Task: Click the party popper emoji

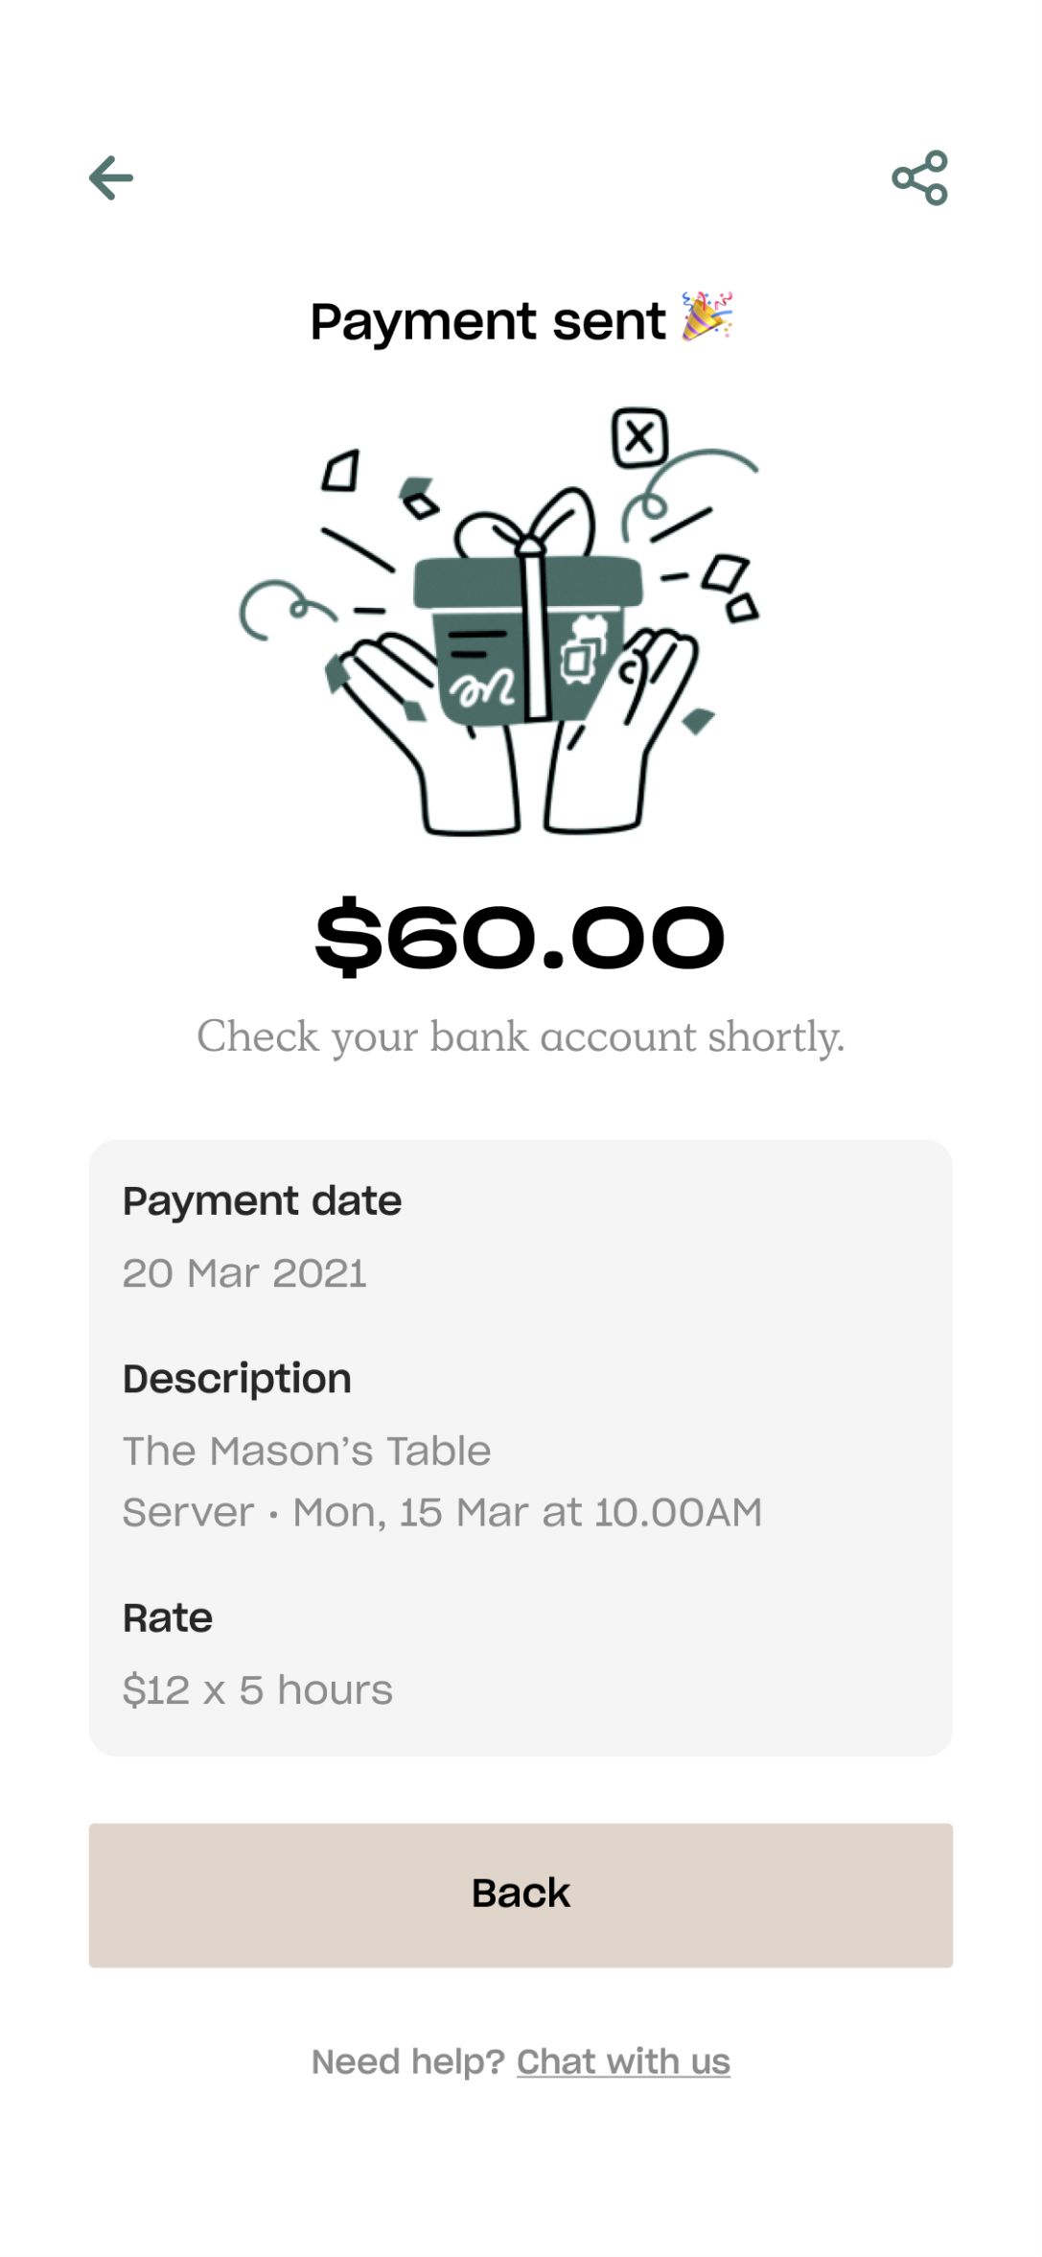Action: 706,316
